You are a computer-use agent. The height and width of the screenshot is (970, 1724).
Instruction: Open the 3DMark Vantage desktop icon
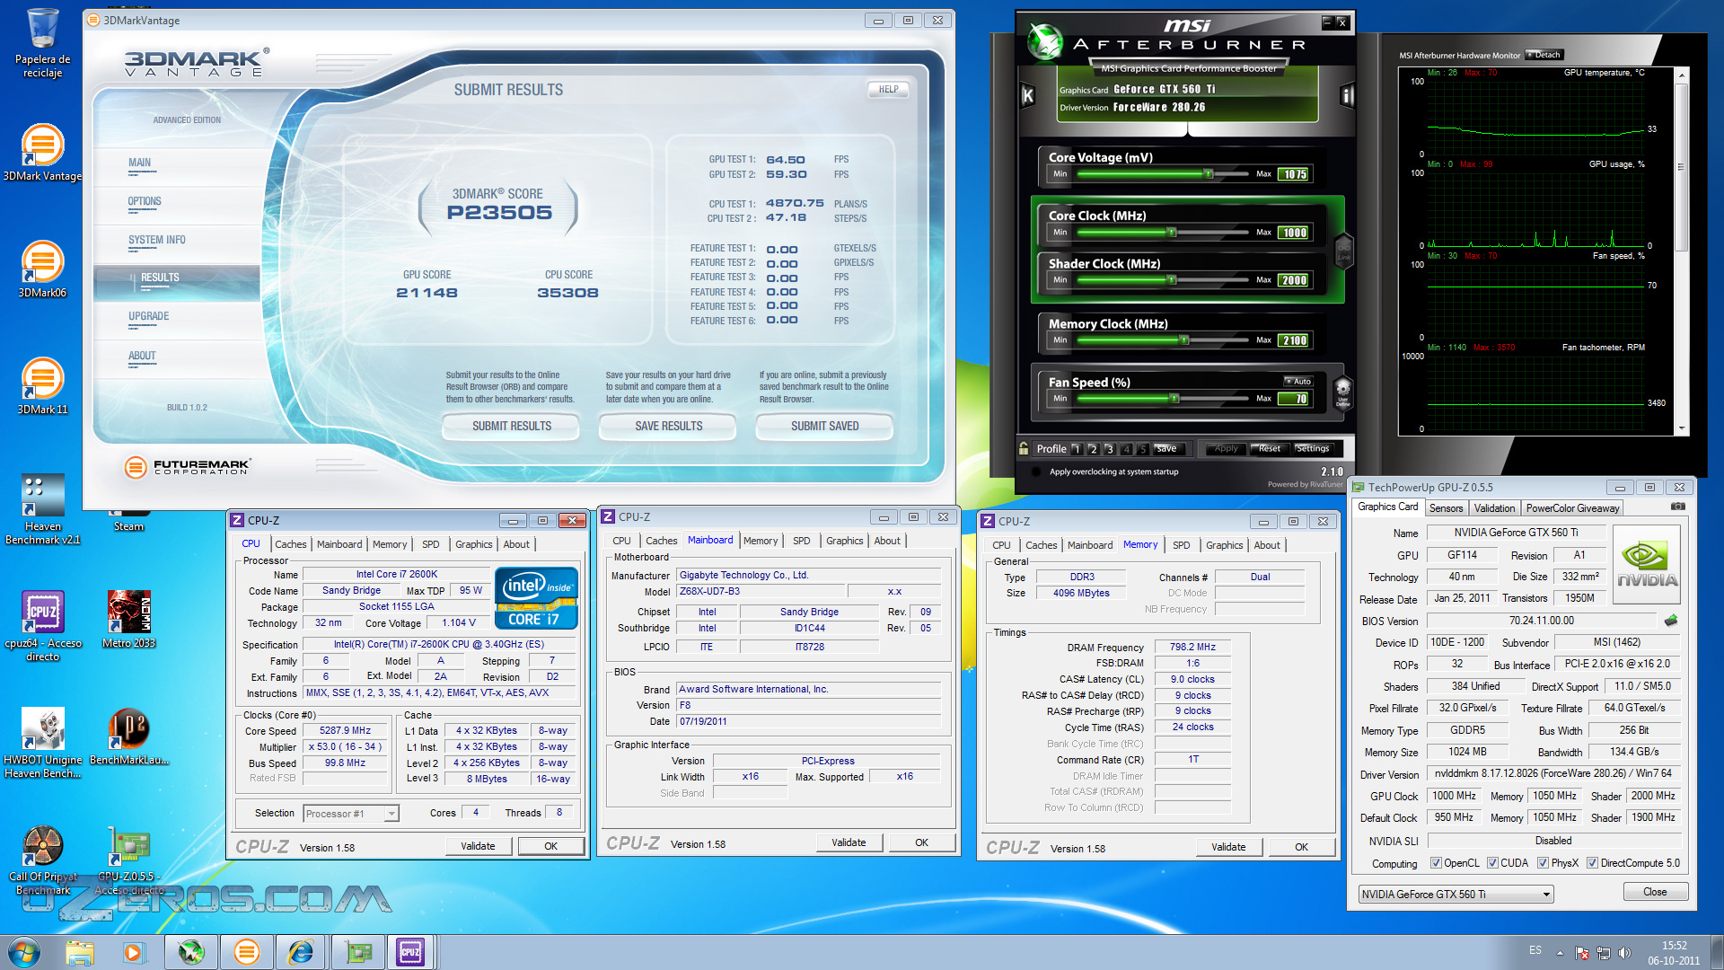point(42,154)
